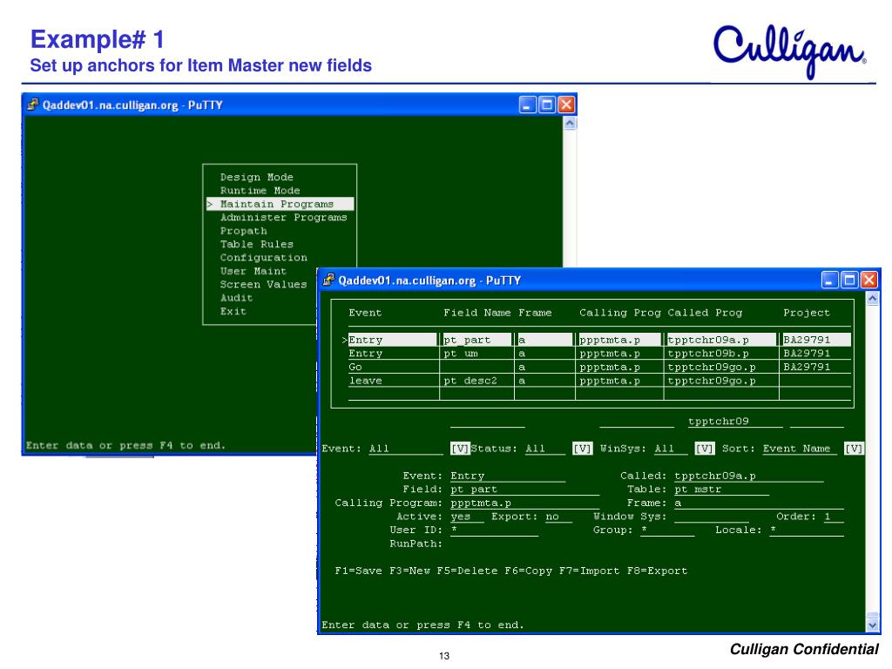Click F1=Save function key label

coord(358,571)
